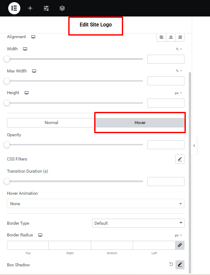Click the Elementor logo icon
210x275 pixels.
coord(14,8)
